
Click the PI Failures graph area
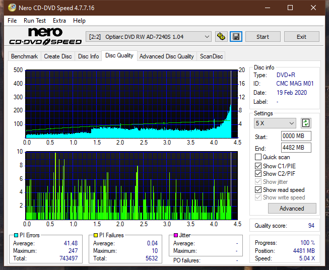pyautogui.click(x=131, y=185)
